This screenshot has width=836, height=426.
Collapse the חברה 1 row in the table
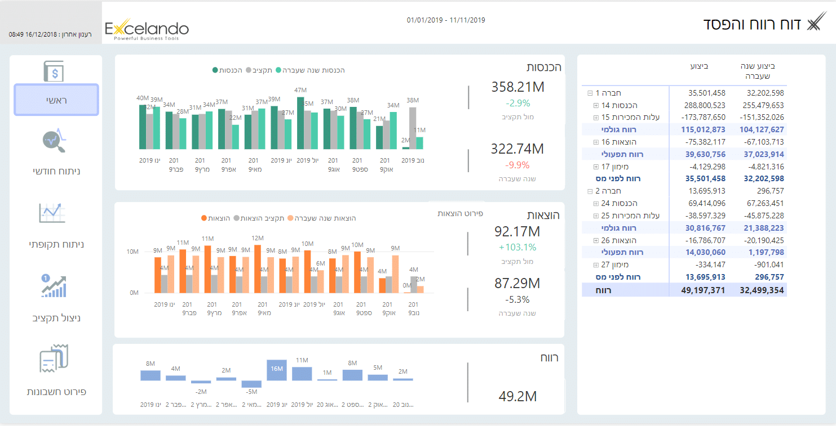point(590,93)
